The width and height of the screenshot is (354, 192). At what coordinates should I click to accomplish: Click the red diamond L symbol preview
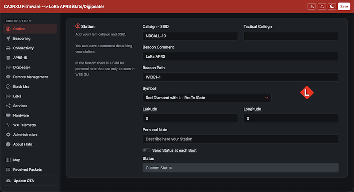click(x=307, y=93)
